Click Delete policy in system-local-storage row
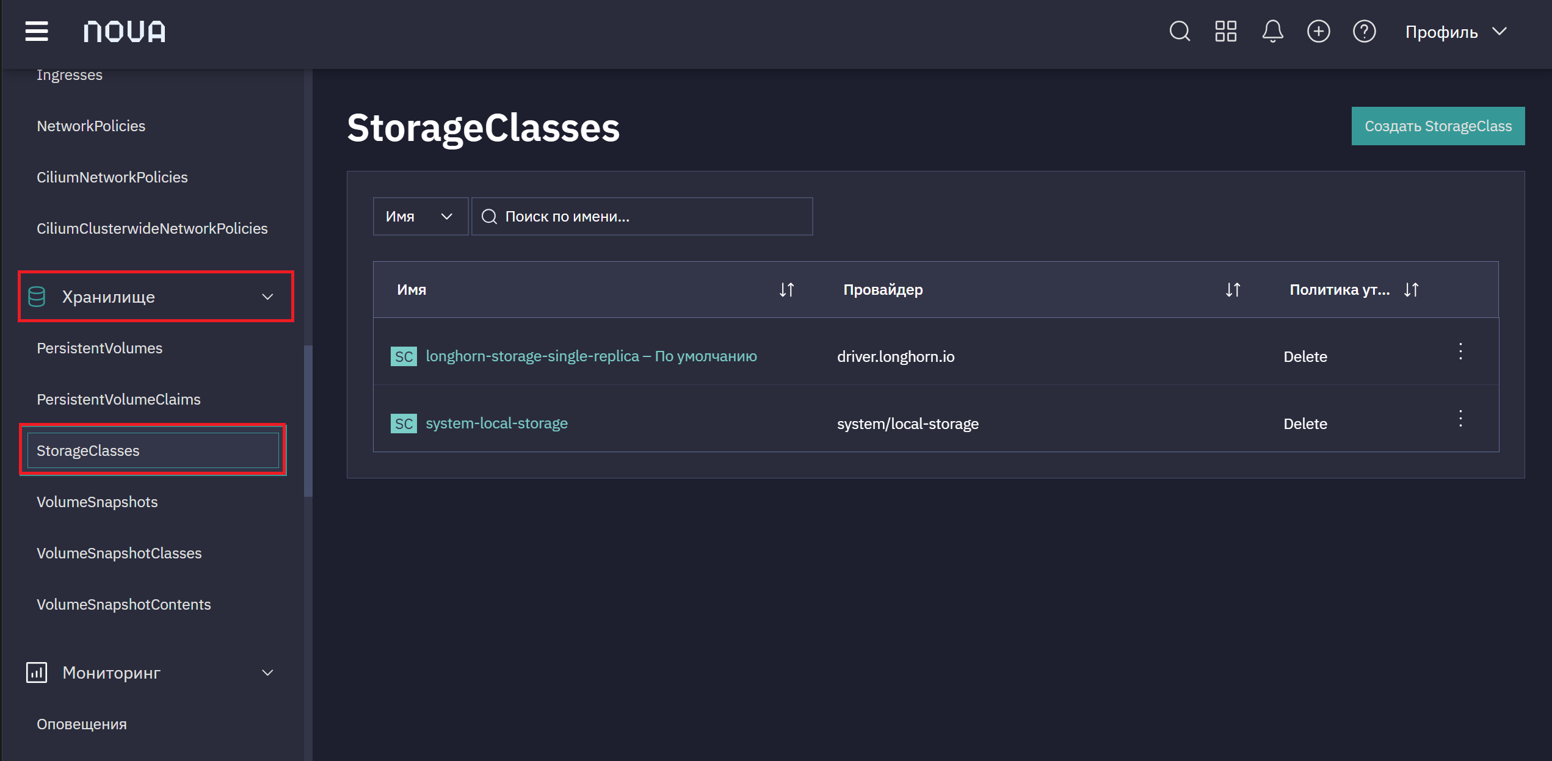Screen dimensions: 1552x761 pyautogui.click(x=1305, y=424)
